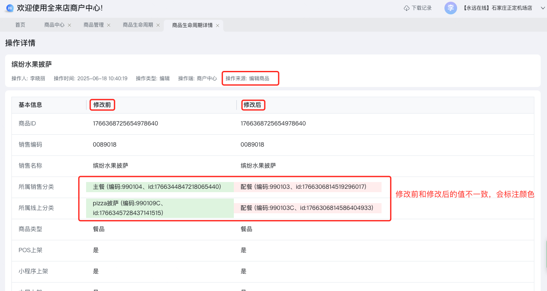This screenshot has height=291, width=547.
Task: Click the 操作类型: 编辑 field
Action: click(153, 79)
